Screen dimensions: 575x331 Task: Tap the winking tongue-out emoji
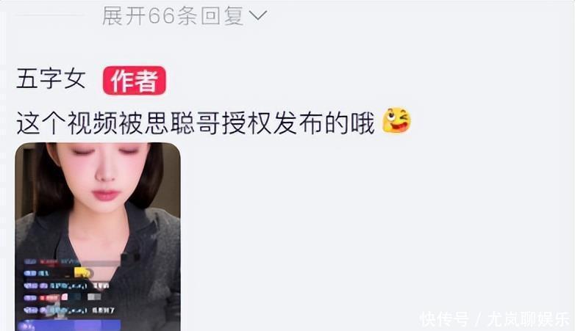(396, 120)
